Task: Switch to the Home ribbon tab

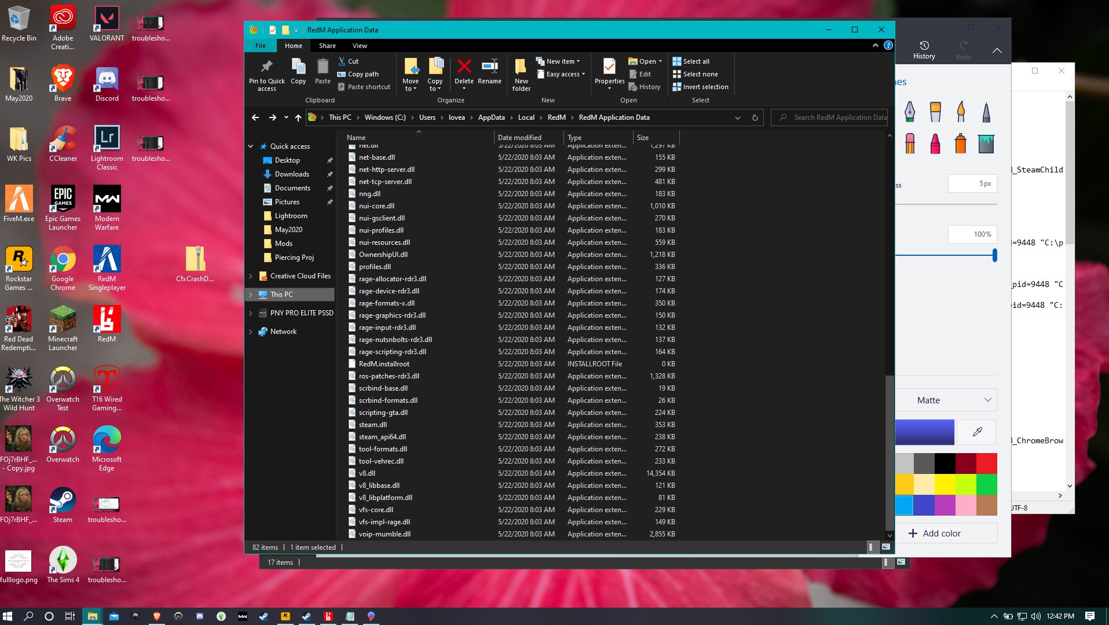Action: click(293, 46)
